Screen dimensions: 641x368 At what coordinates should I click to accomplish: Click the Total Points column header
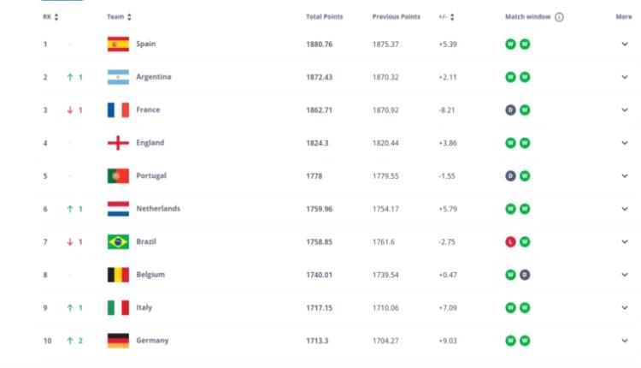pos(324,17)
